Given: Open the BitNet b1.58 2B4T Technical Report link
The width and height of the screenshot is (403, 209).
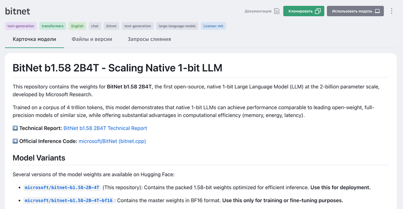Looking at the screenshot, I should [x=105, y=128].
